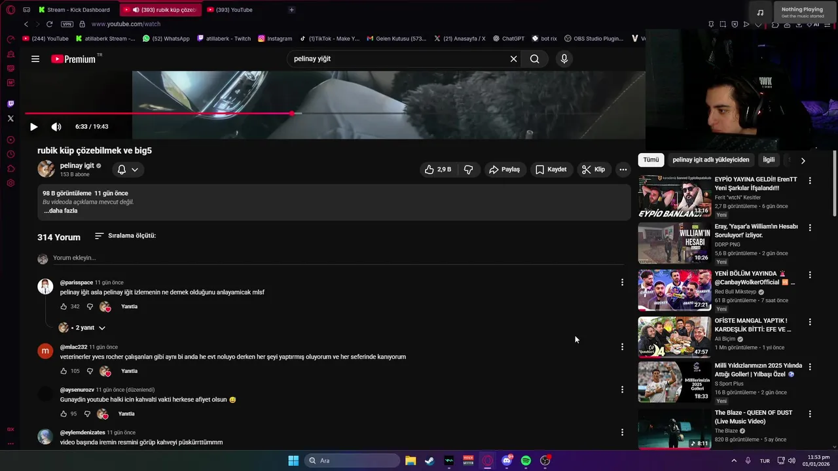
Task: Open sidebar settings gear icon
Action: [10, 183]
